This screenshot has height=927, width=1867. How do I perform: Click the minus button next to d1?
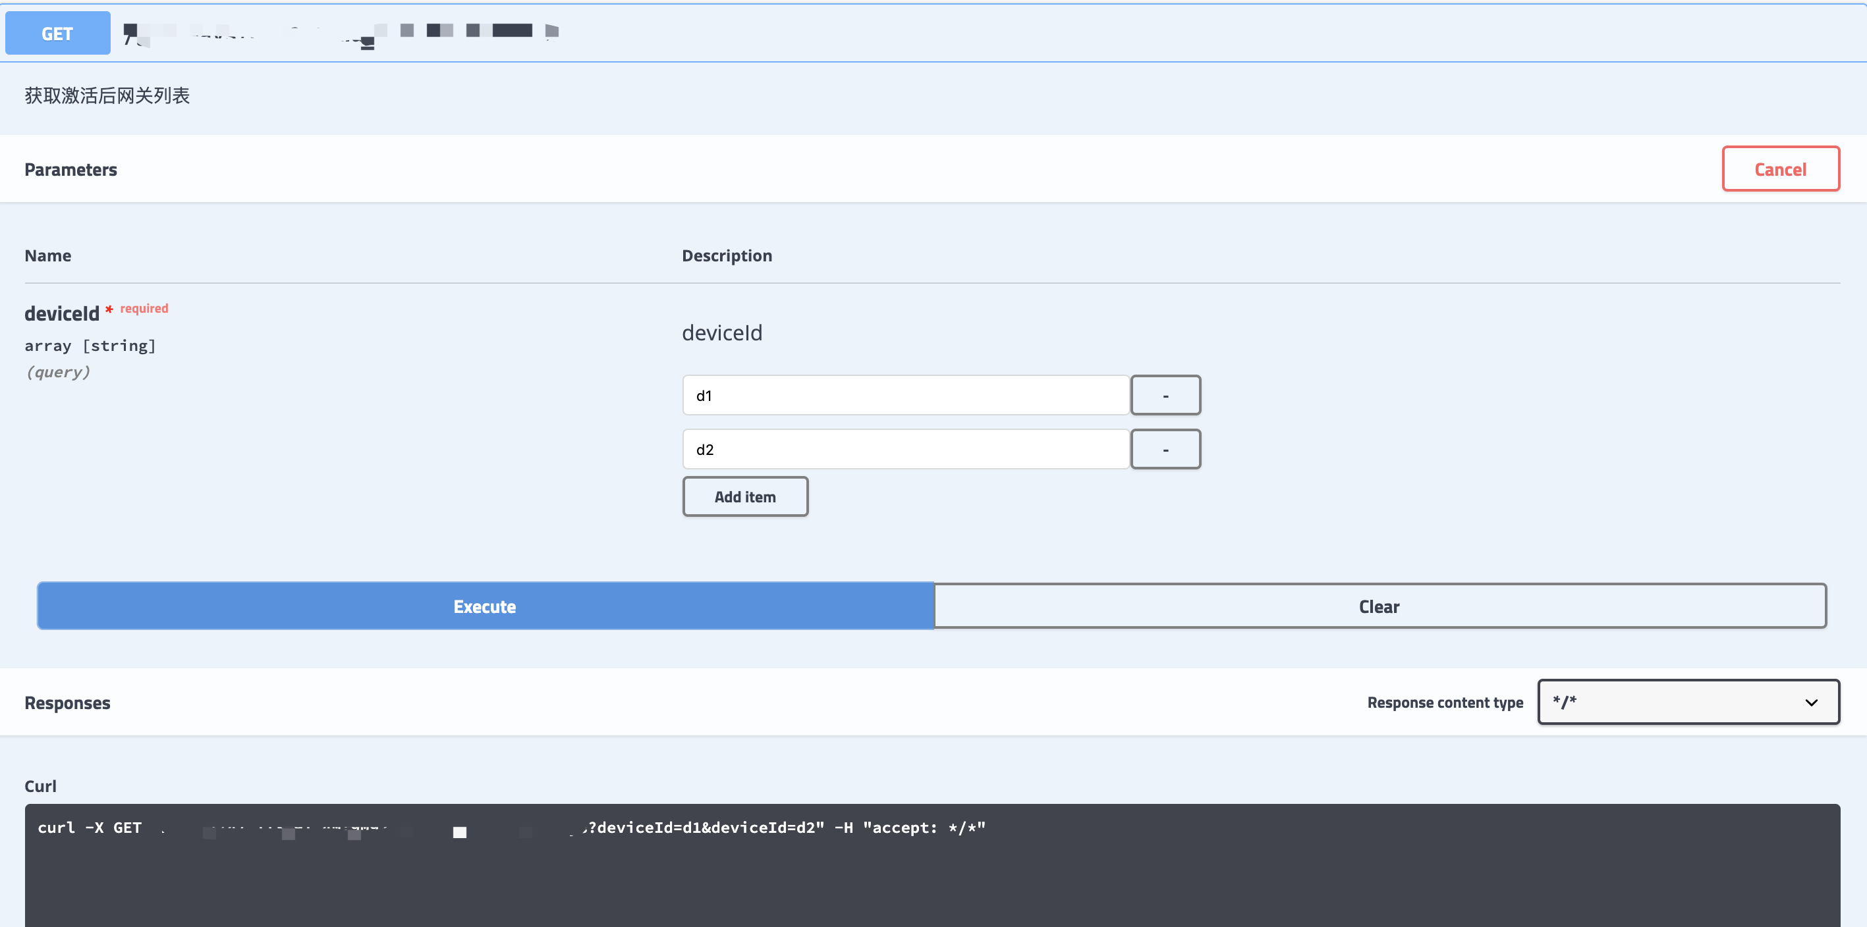(1165, 396)
